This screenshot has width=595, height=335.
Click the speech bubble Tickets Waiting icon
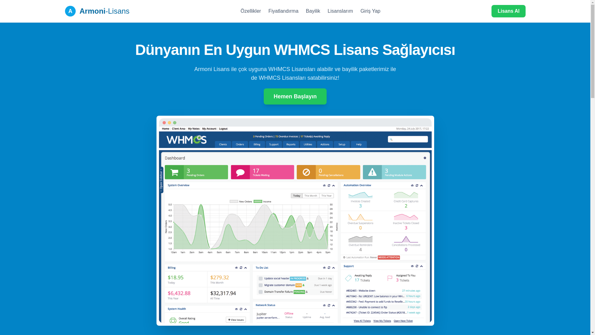(240, 172)
